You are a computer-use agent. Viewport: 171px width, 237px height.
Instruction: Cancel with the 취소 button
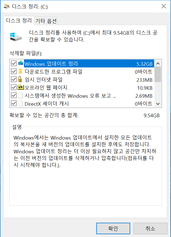tap(150, 228)
